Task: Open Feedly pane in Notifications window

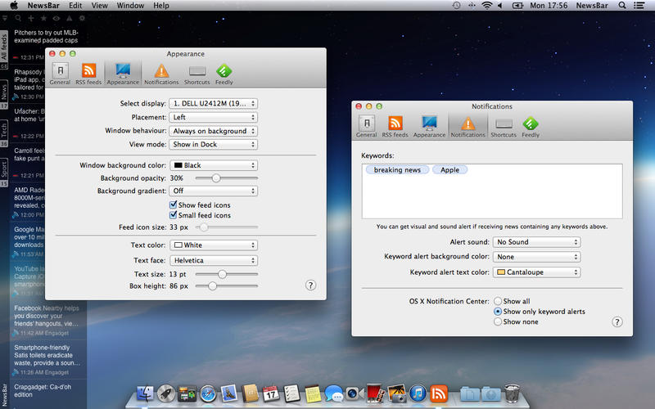Action: [531, 127]
